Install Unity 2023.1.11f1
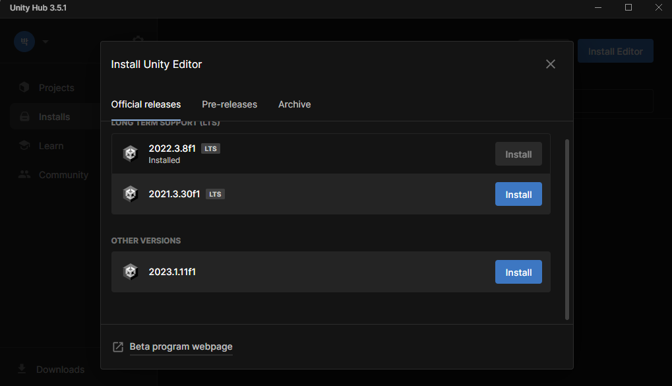This screenshot has height=386, width=672. coord(518,272)
